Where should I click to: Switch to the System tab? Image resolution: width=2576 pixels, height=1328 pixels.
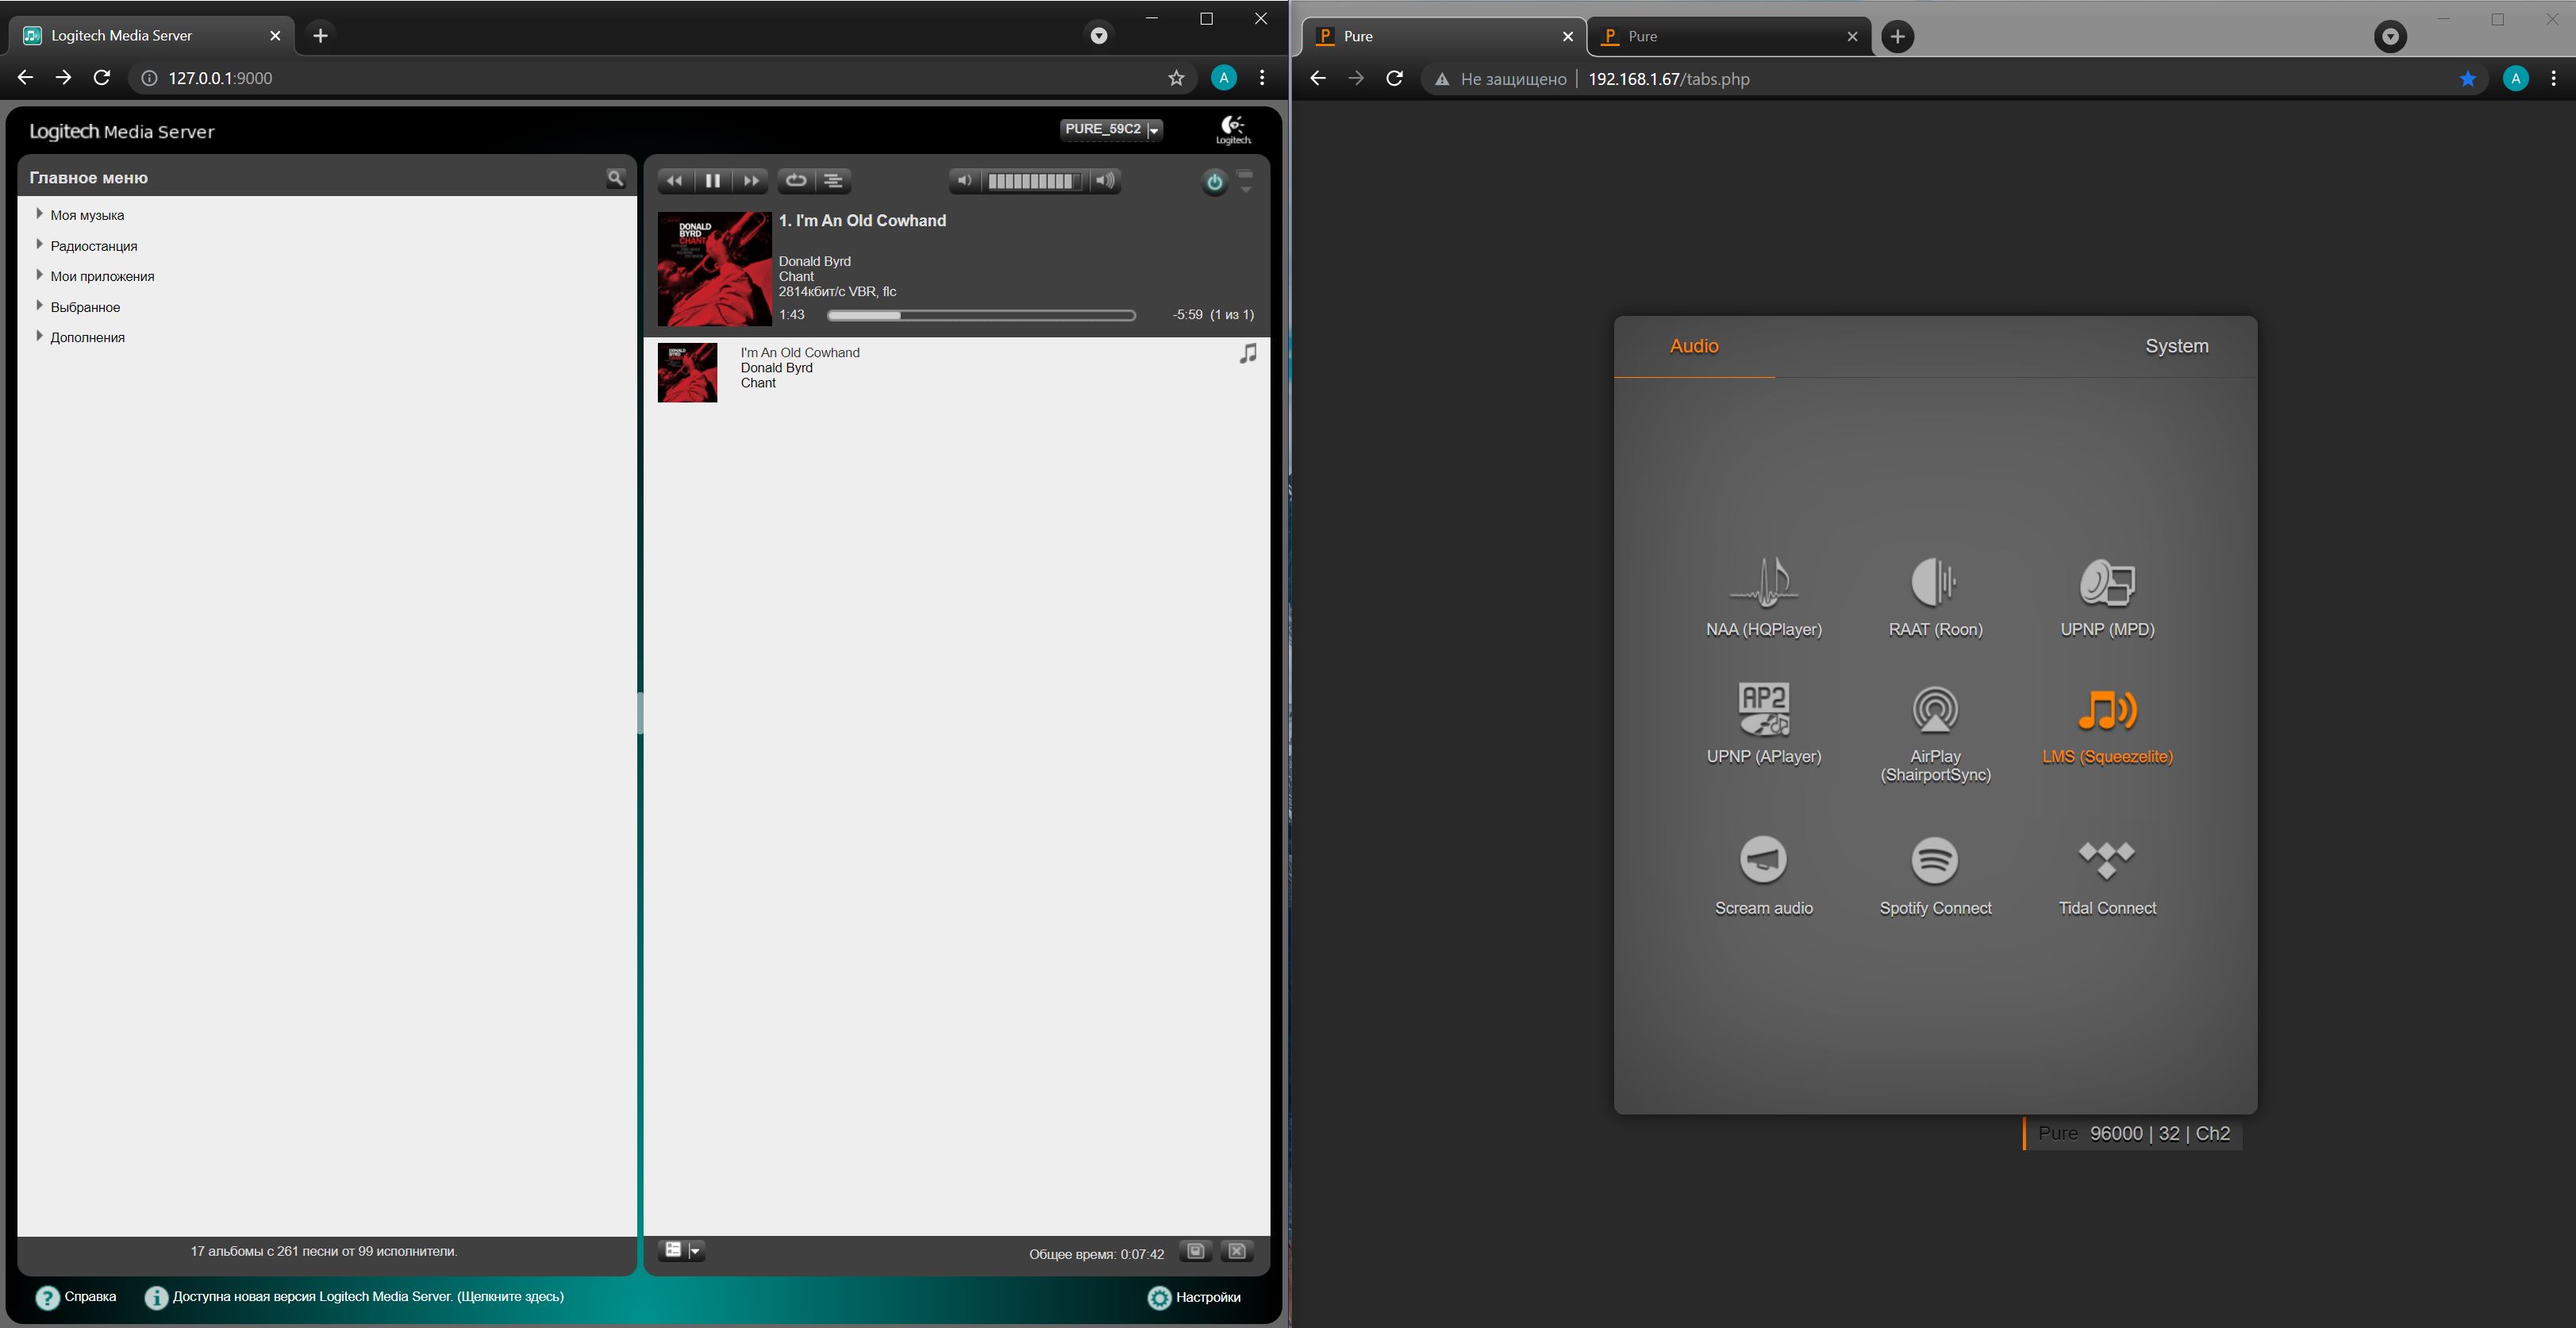[x=2176, y=346]
